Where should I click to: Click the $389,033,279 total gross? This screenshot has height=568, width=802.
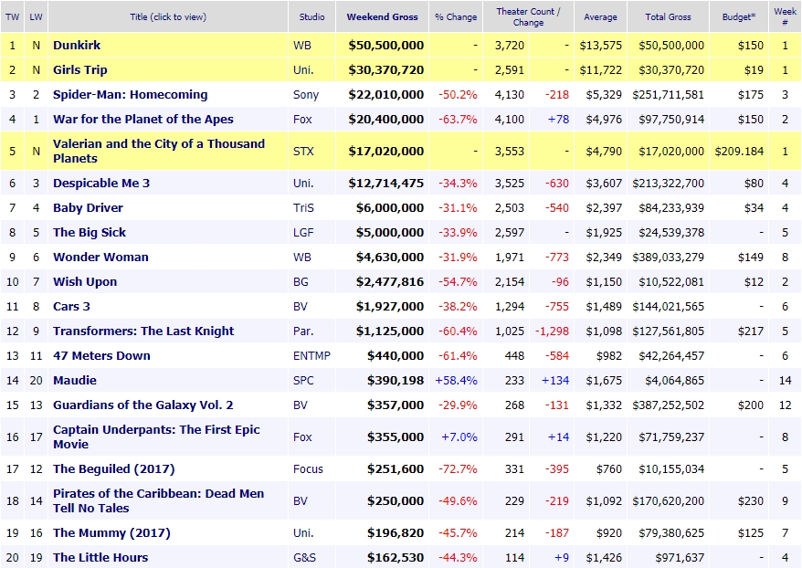tap(668, 257)
